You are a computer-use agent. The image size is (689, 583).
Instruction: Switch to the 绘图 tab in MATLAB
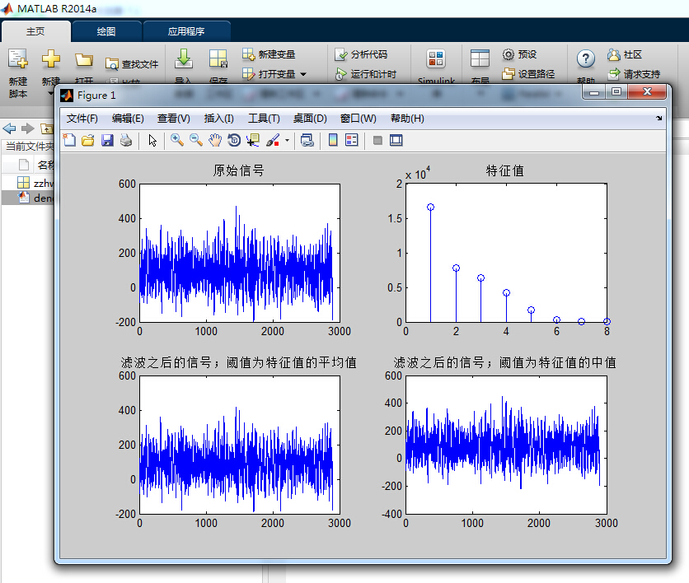point(106,31)
